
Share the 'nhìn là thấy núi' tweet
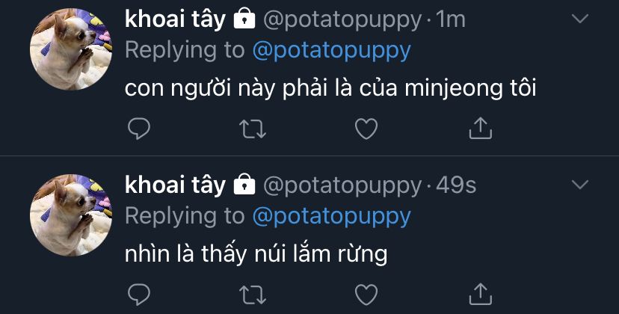pos(479,294)
